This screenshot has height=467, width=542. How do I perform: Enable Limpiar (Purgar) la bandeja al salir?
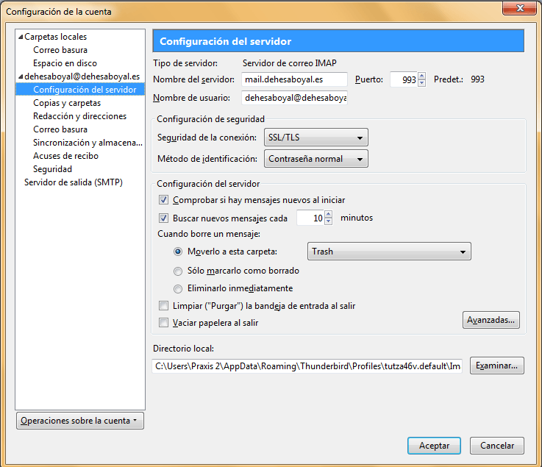pyautogui.click(x=163, y=305)
